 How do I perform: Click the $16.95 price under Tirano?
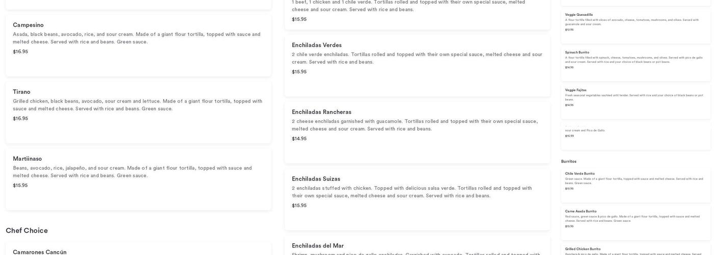click(x=20, y=119)
